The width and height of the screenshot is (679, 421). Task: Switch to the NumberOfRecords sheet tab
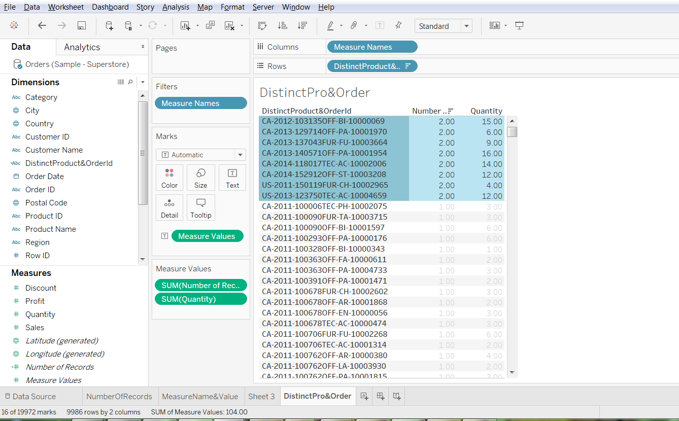pos(119,397)
